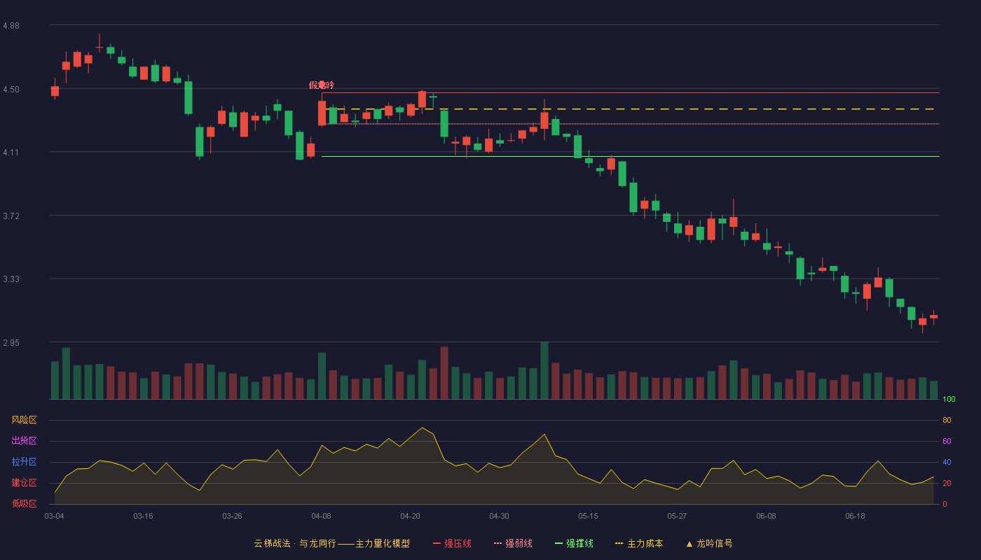Select the 出货区 zone label
Image resolution: width=981 pixels, height=560 pixels.
(x=24, y=441)
